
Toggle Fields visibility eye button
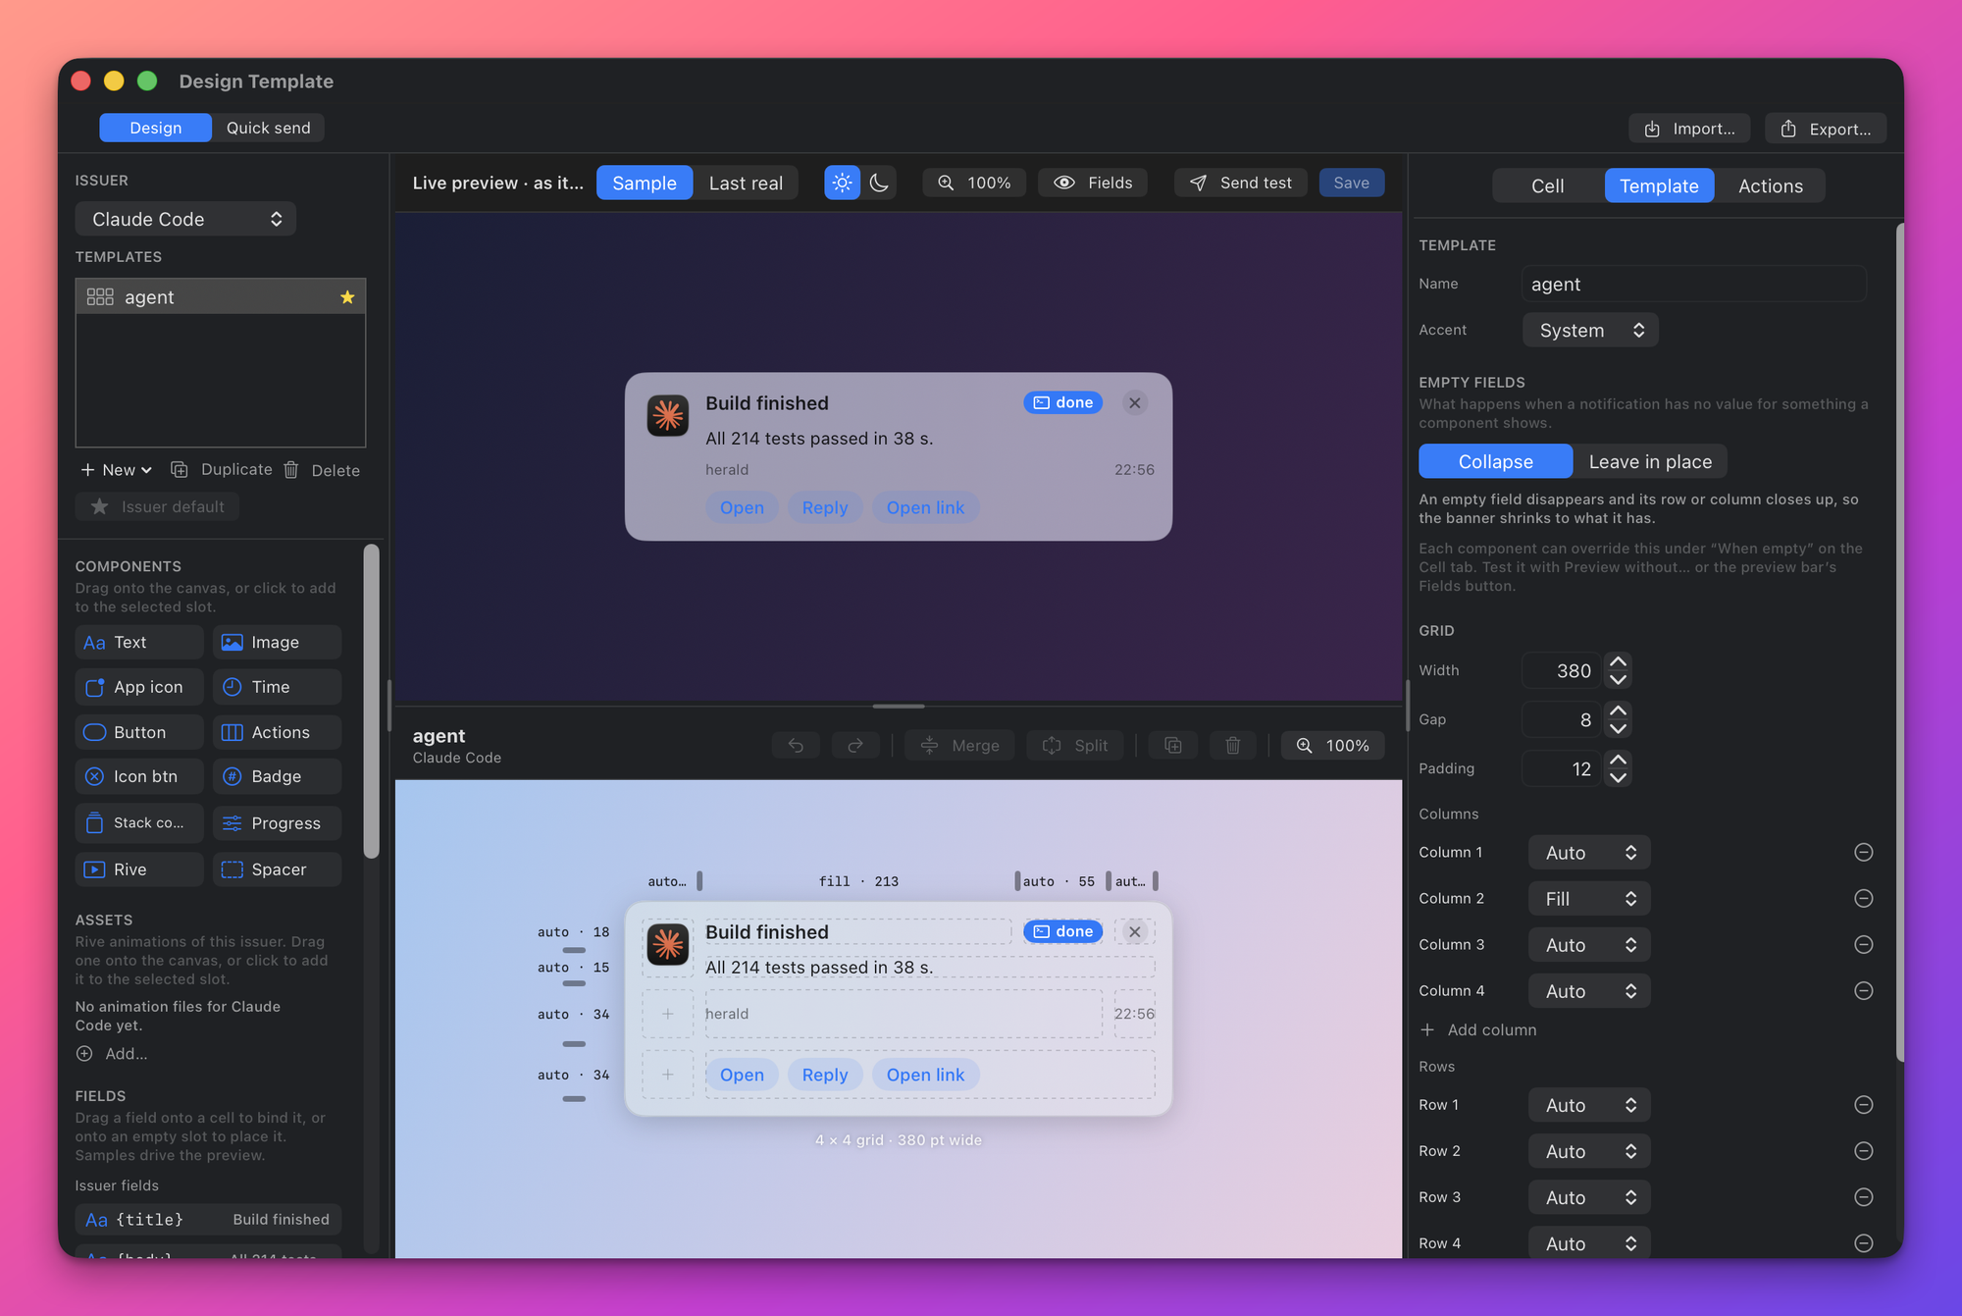pyautogui.click(x=1093, y=183)
